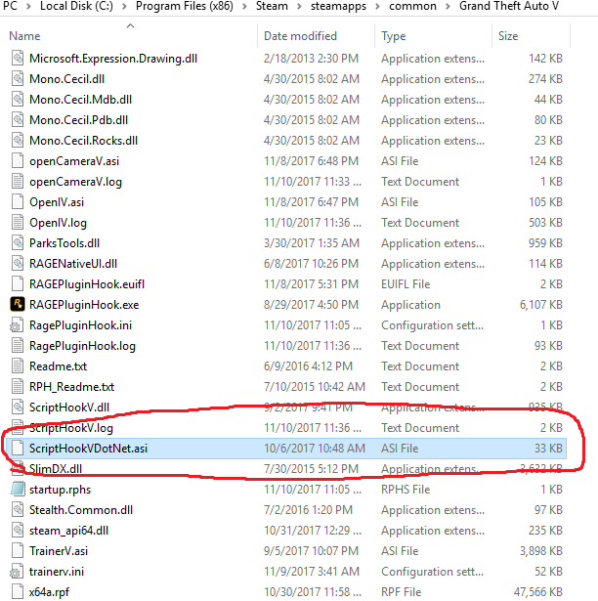Navigate to Steam folder in breadcrumb
The width and height of the screenshot is (598, 601).
click(x=272, y=6)
